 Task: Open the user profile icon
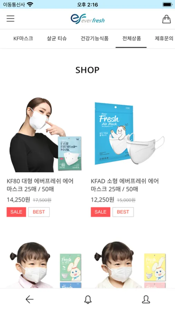146,299
